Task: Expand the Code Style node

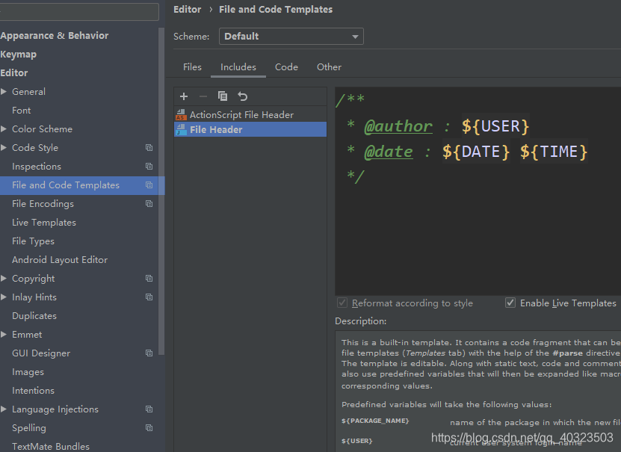Action: point(4,147)
